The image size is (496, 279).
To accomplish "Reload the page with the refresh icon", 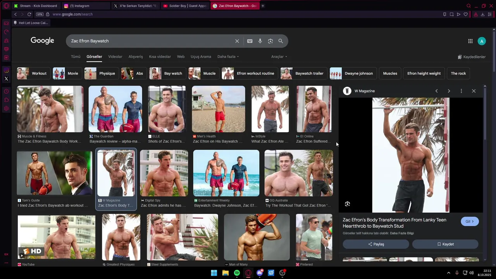I will click(x=29, y=14).
